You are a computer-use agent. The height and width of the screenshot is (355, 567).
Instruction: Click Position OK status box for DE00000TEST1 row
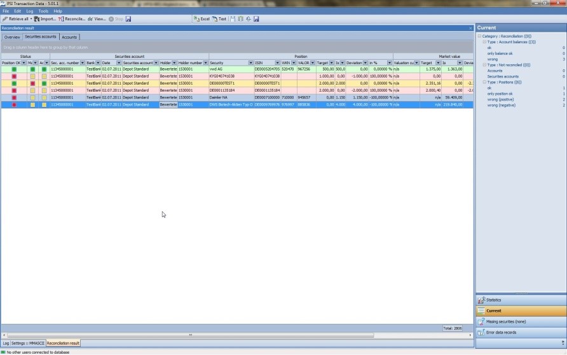(x=14, y=83)
